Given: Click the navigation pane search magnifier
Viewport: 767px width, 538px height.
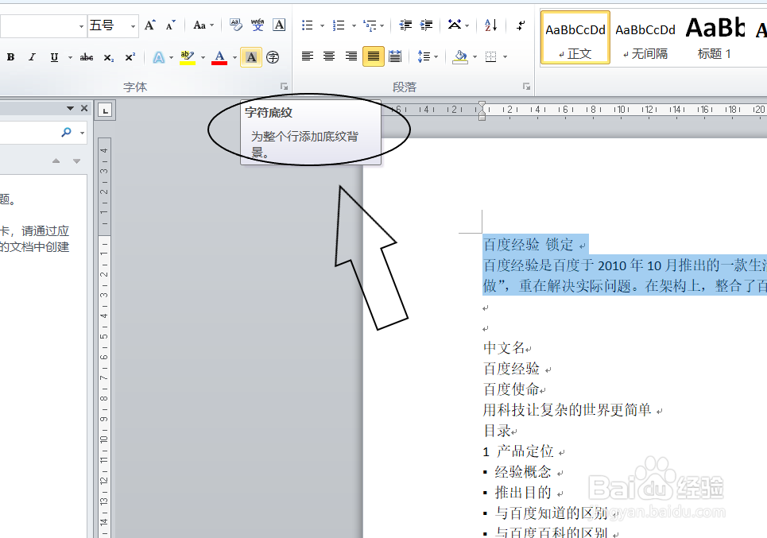Looking at the screenshot, I should [67, 132].
